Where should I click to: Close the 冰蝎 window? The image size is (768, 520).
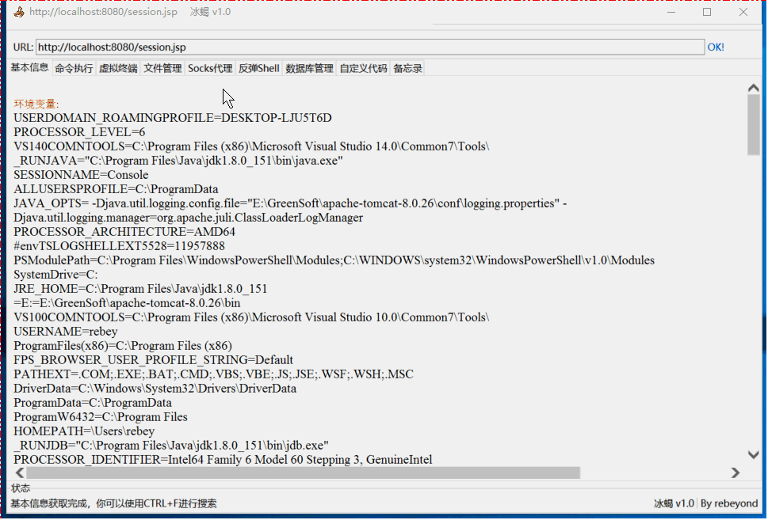743,12
